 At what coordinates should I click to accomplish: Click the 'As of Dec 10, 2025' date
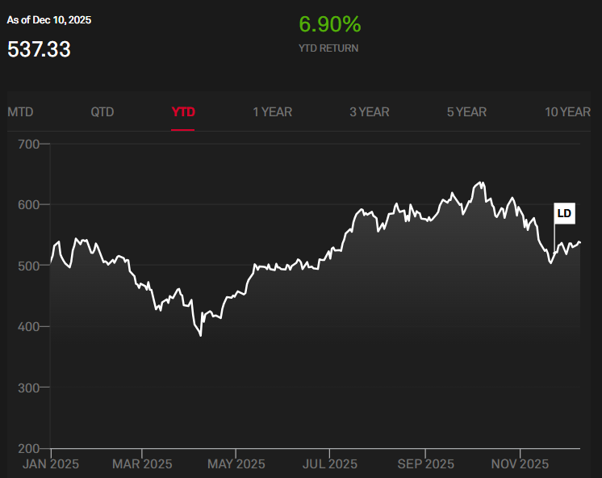click(x=49, y=19)
